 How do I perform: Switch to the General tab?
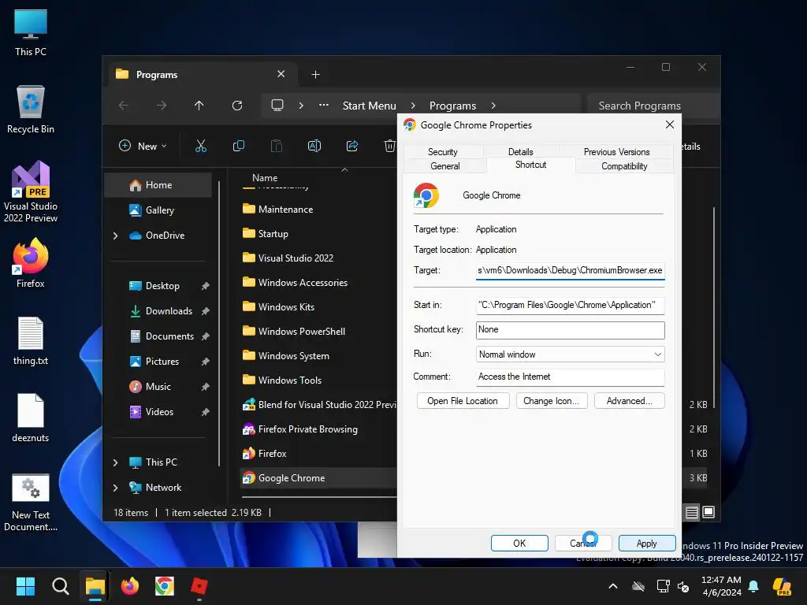click(x=445, y=166)
